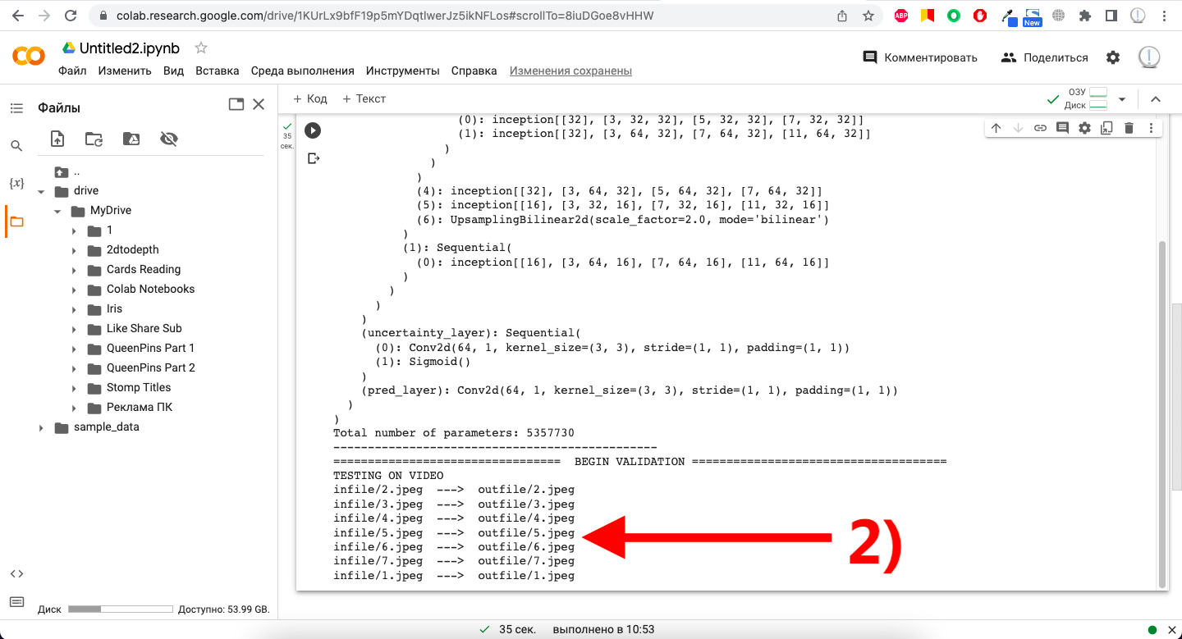Run the code cell
The width and height of the screenshot is (1182, 639).
(x=313, y=130)
